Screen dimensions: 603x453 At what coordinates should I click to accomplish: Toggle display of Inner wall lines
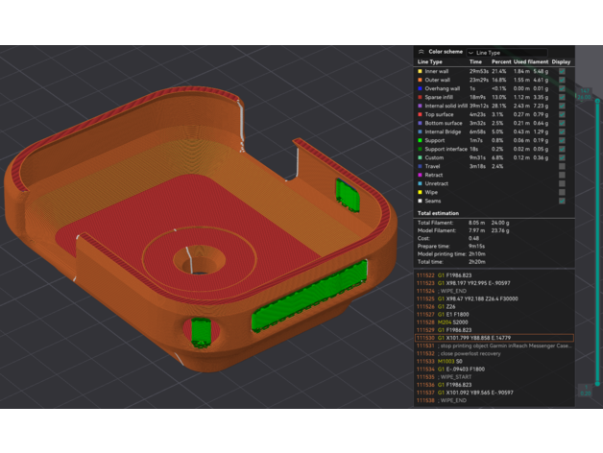point(562,71)
